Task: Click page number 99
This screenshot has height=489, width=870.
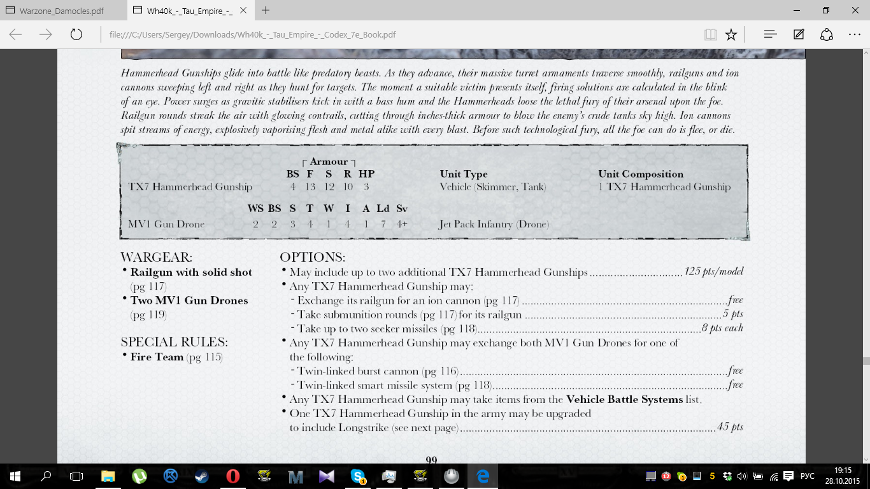Action: (x=431, y=459)
